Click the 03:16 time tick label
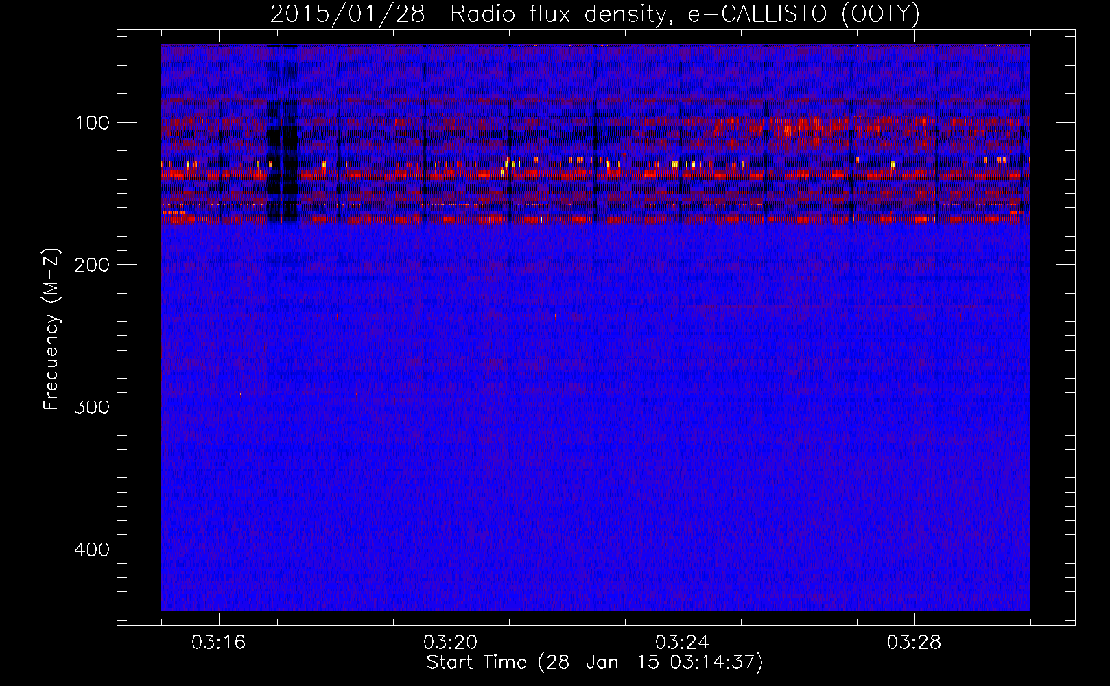 click(219, 643)
